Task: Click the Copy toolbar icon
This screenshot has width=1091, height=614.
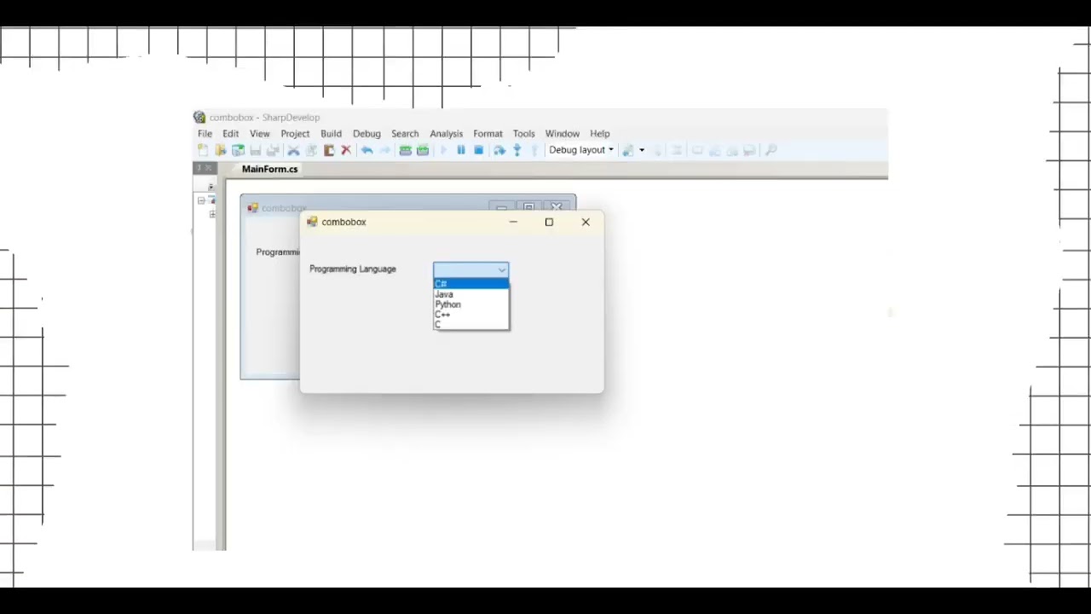Action: click(311, 150)
